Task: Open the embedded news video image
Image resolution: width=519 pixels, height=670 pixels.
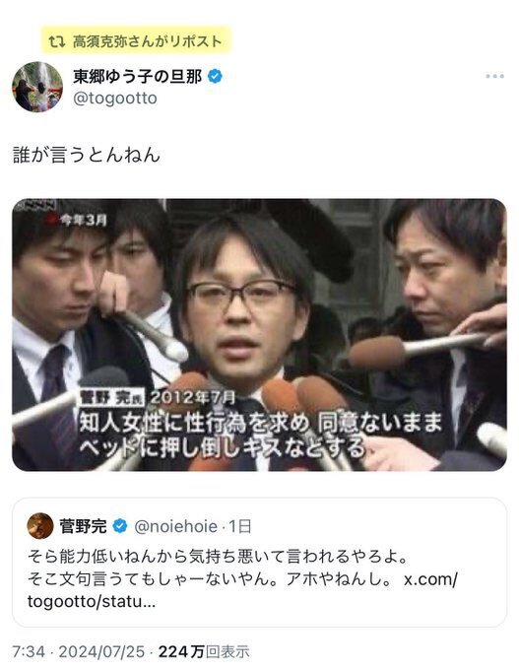Action: [259, 335]
